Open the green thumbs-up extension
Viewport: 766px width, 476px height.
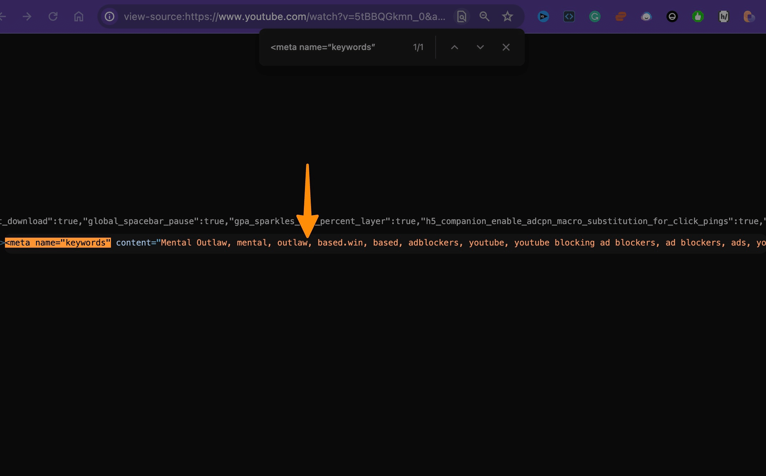(x=698, y=16)
